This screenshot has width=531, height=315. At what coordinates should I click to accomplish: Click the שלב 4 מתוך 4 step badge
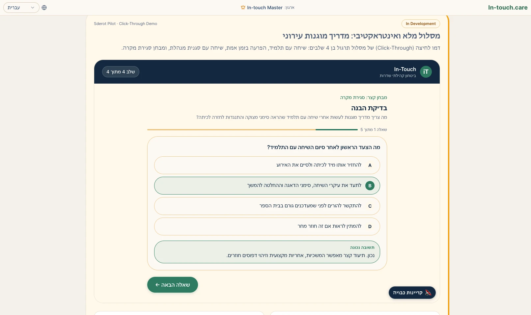[x=121, y=72]
